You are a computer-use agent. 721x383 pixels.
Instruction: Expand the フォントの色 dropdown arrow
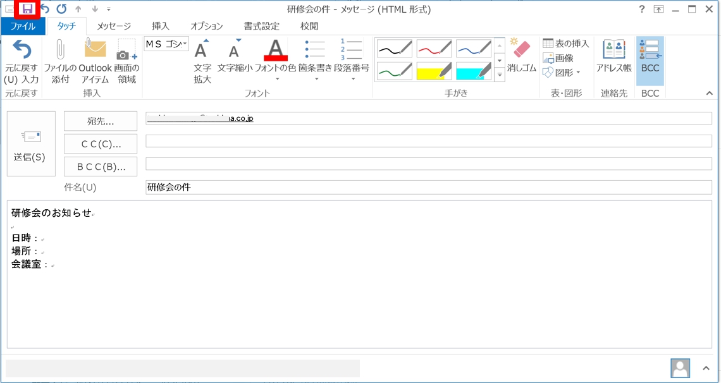[x=276, y=80]
